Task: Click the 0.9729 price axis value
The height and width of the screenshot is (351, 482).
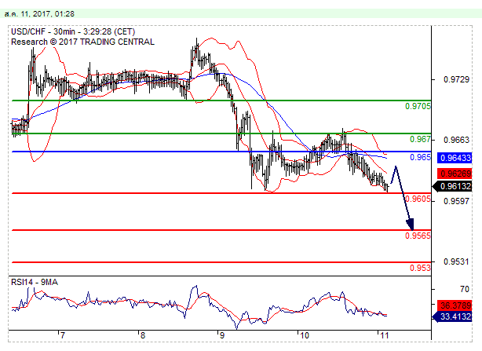Action: (456, 79)
